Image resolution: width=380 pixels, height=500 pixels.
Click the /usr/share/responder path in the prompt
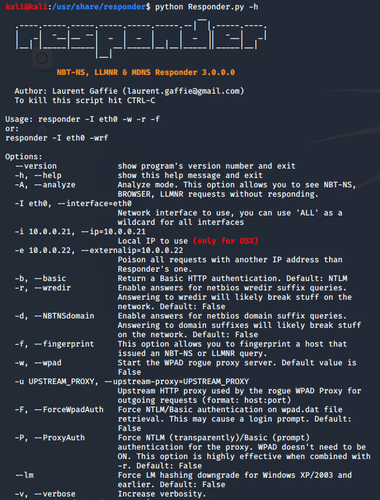(x=99, y=6)
